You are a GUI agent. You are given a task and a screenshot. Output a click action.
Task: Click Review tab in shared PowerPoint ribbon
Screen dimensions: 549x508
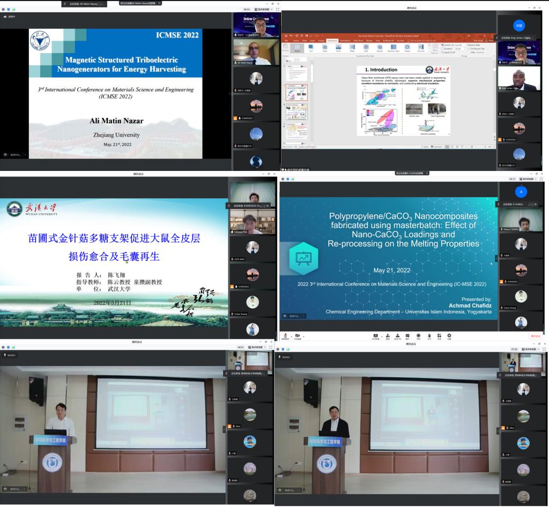[369, 41]
